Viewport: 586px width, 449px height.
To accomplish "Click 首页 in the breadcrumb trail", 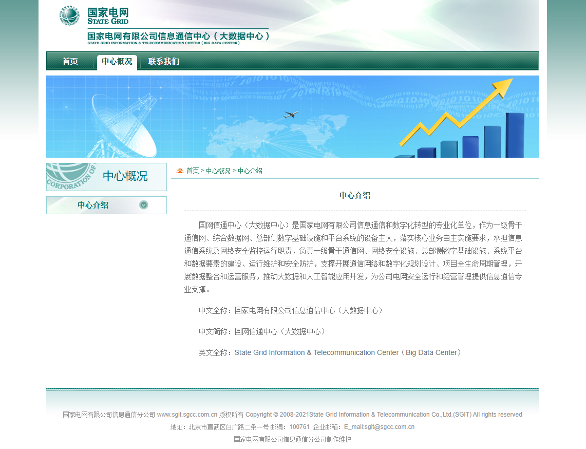I will (x=192, y=171).
